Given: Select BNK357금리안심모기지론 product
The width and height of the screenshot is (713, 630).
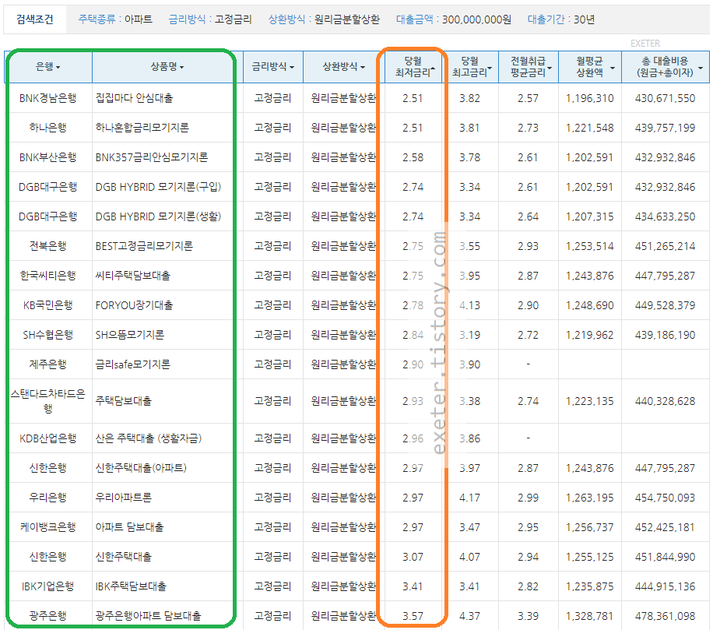Looking at the screenshot, I should coord(152,157).
